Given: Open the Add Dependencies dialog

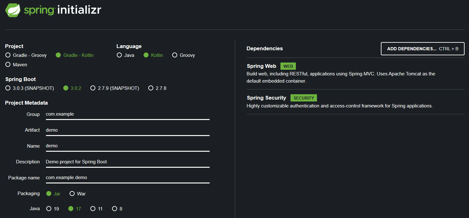Looking at the screenshot, I should click(x=422, y=49).
